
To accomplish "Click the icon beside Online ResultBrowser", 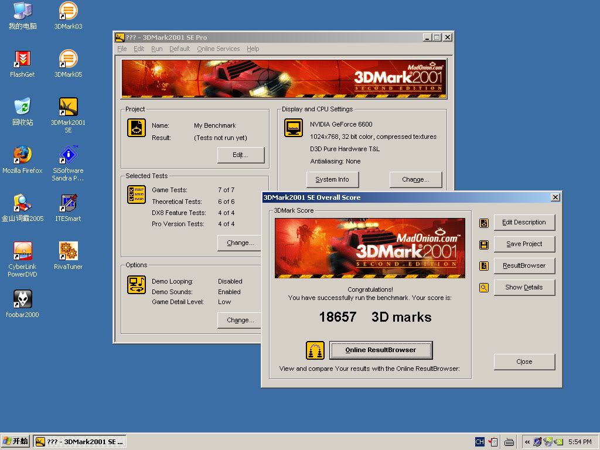I will click(x=315, y=350).
